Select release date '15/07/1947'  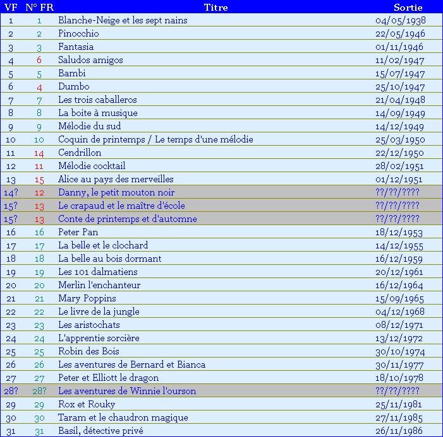tap(400, 74)
